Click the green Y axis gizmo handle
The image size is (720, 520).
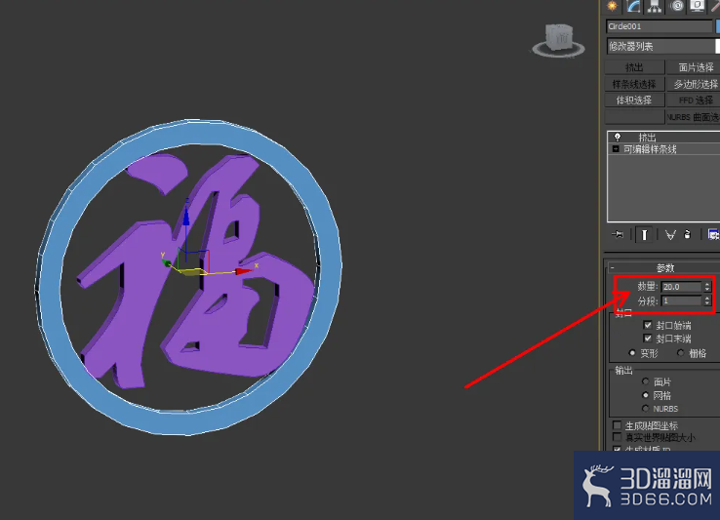tap(167, 262)
